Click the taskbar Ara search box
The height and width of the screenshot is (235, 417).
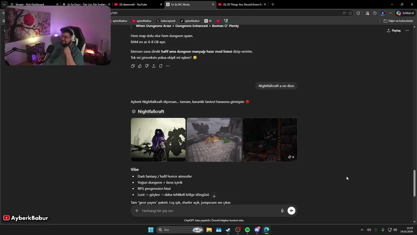(x=180, y=230)
